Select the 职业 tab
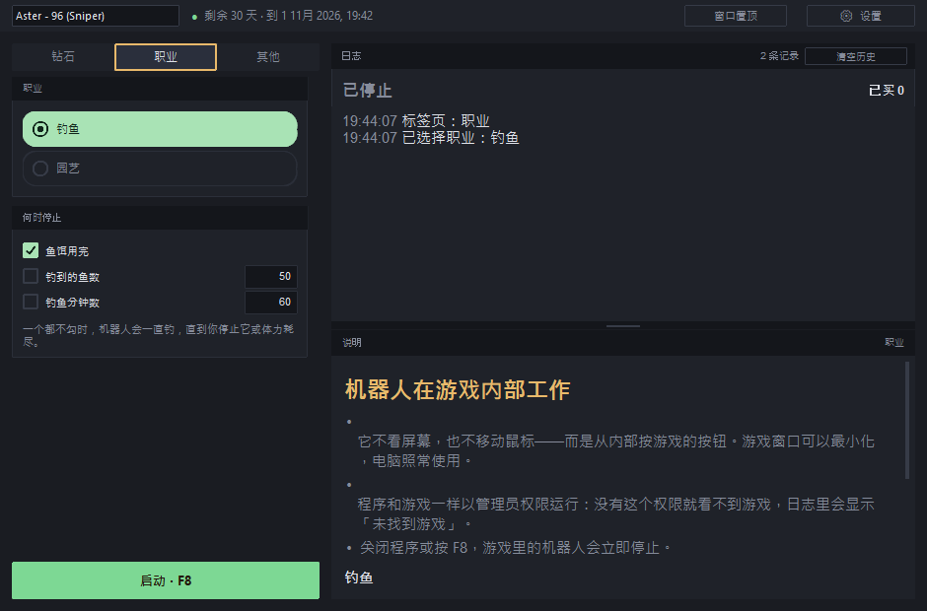Image resolution: width=927 pixels, height=611 pixels. pyautogui.click(x=166, y=57)
